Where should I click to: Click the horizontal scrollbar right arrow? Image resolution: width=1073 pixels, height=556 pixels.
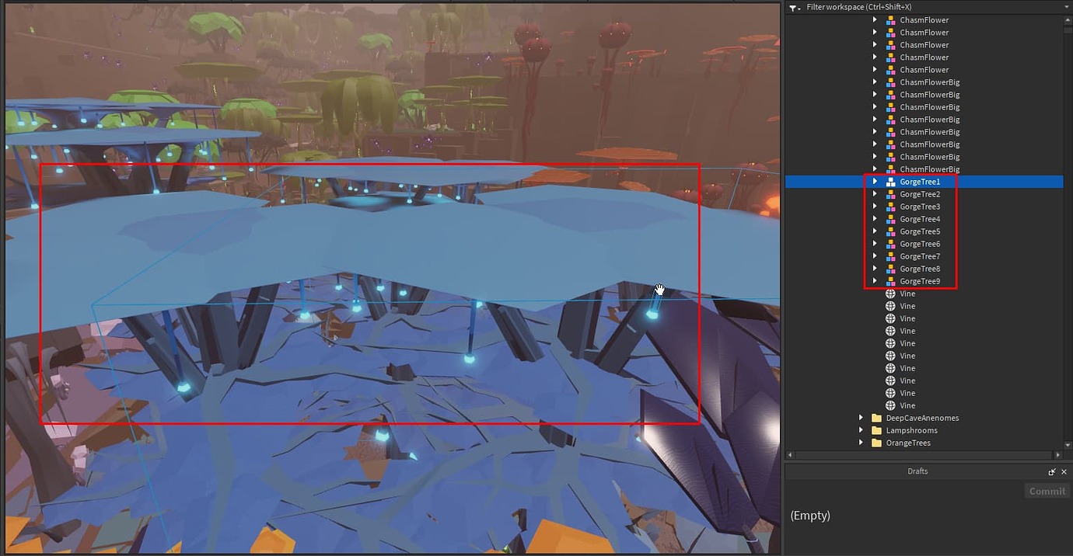[1057, 455]
